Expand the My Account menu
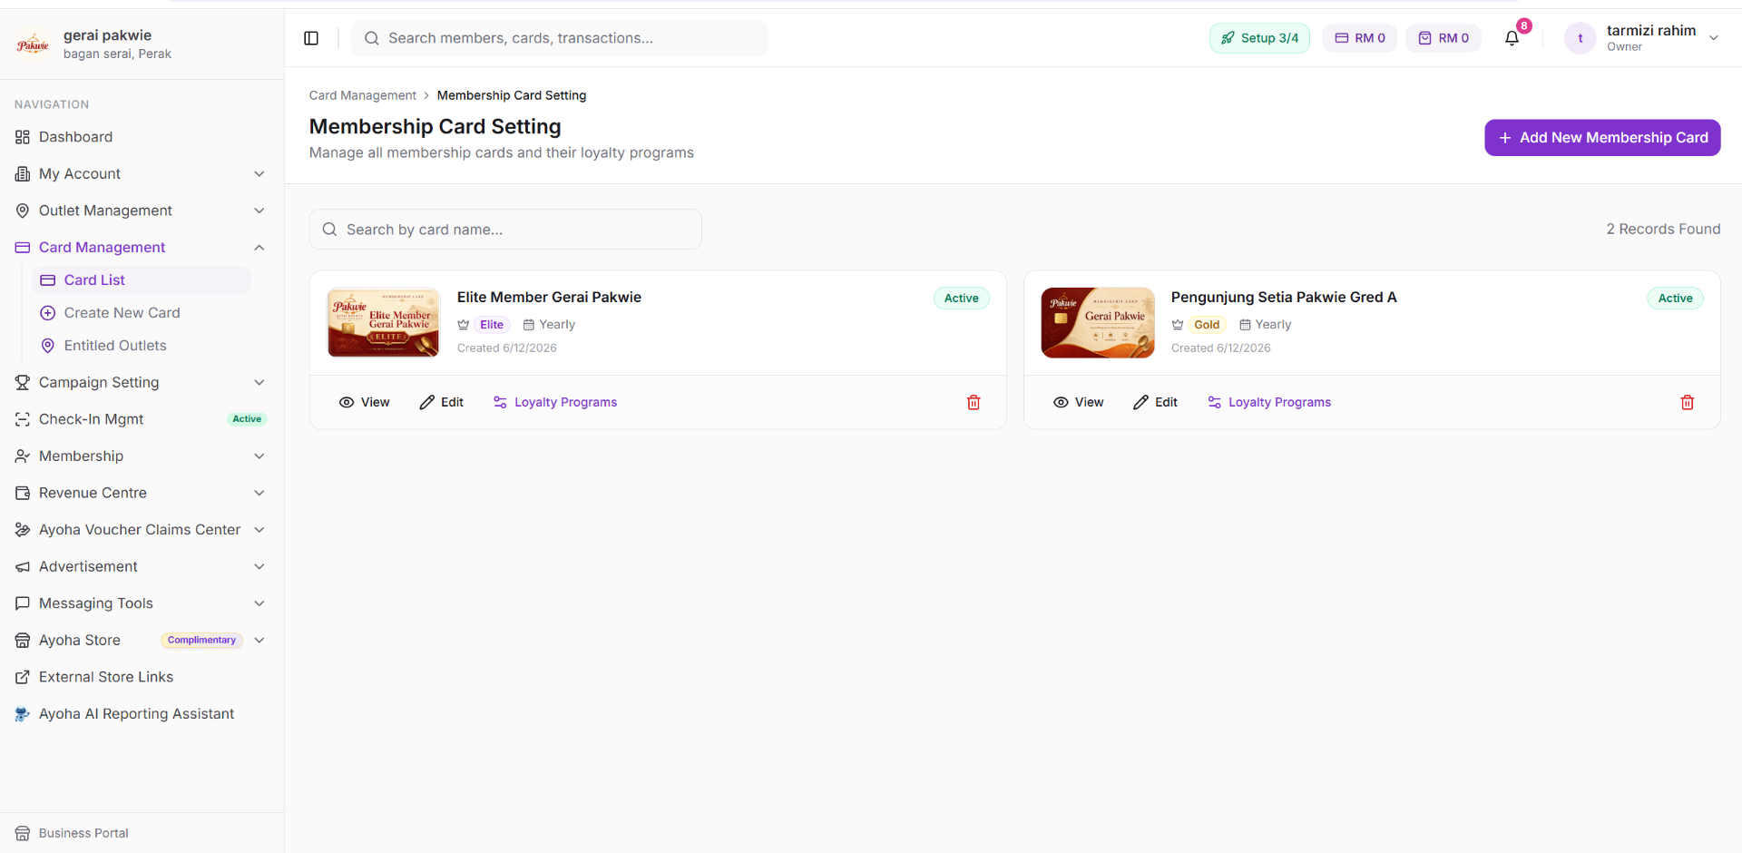Screen dimensions: 1742x853 click(259, 174)
